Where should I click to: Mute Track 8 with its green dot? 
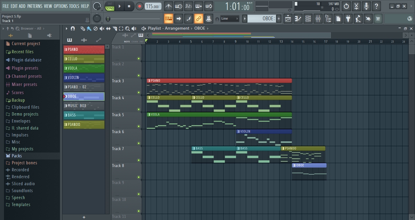click(138, 177)
